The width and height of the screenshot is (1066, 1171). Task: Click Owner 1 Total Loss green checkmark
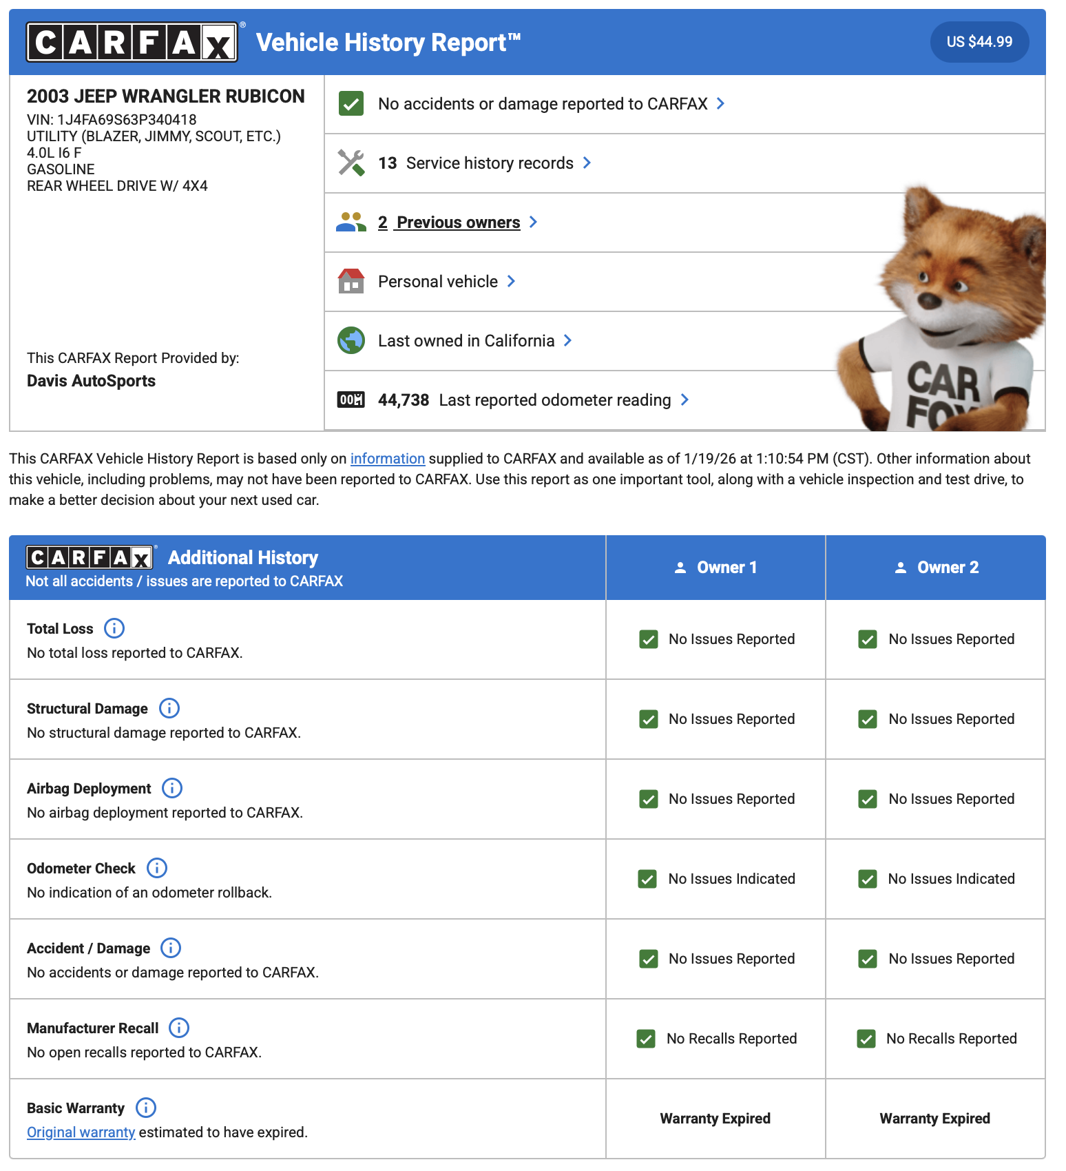tap(649, 639)
